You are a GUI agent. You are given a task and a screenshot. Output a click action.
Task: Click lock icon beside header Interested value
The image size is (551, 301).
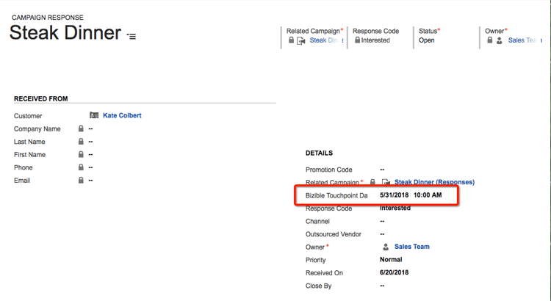pos(357,40)
